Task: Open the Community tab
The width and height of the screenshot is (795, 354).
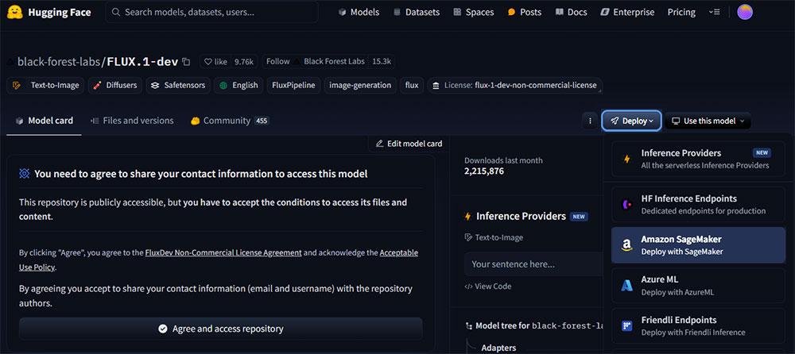Action: pos(229,121)
